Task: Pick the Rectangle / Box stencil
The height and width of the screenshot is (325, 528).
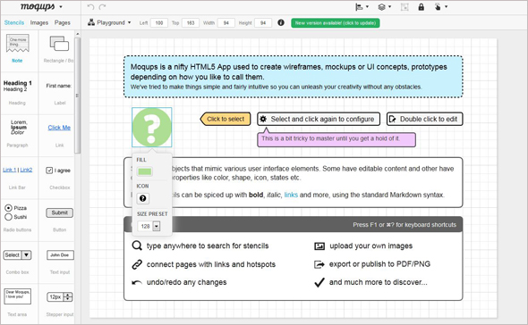Action: pyautogui.click(x=59, y=48)
